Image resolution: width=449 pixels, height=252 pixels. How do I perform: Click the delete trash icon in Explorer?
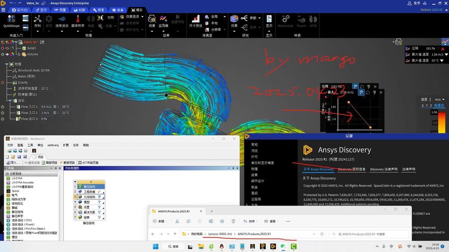[x=233, y=221]
